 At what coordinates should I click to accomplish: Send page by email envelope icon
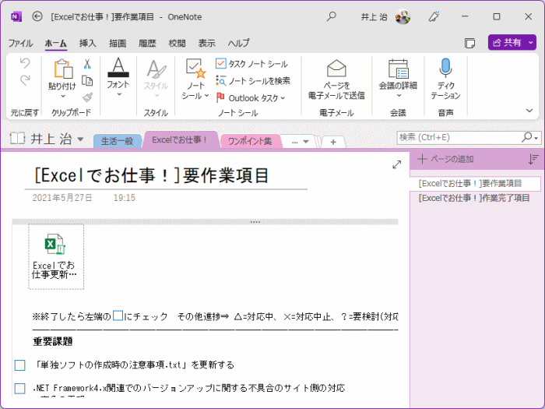point(336,69)
